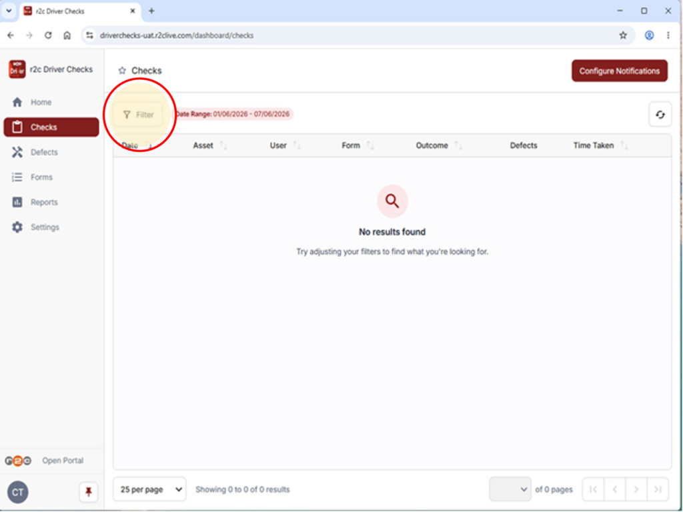The width and height of the screenshot is (683, 512).
Task: Open the Filter panel
Action: (x=138, y=115)
